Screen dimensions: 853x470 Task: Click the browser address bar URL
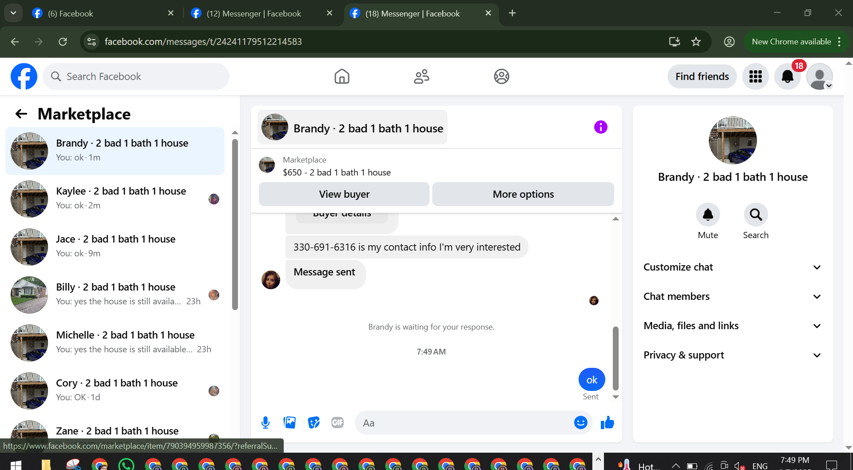click(x=203, y=42)
